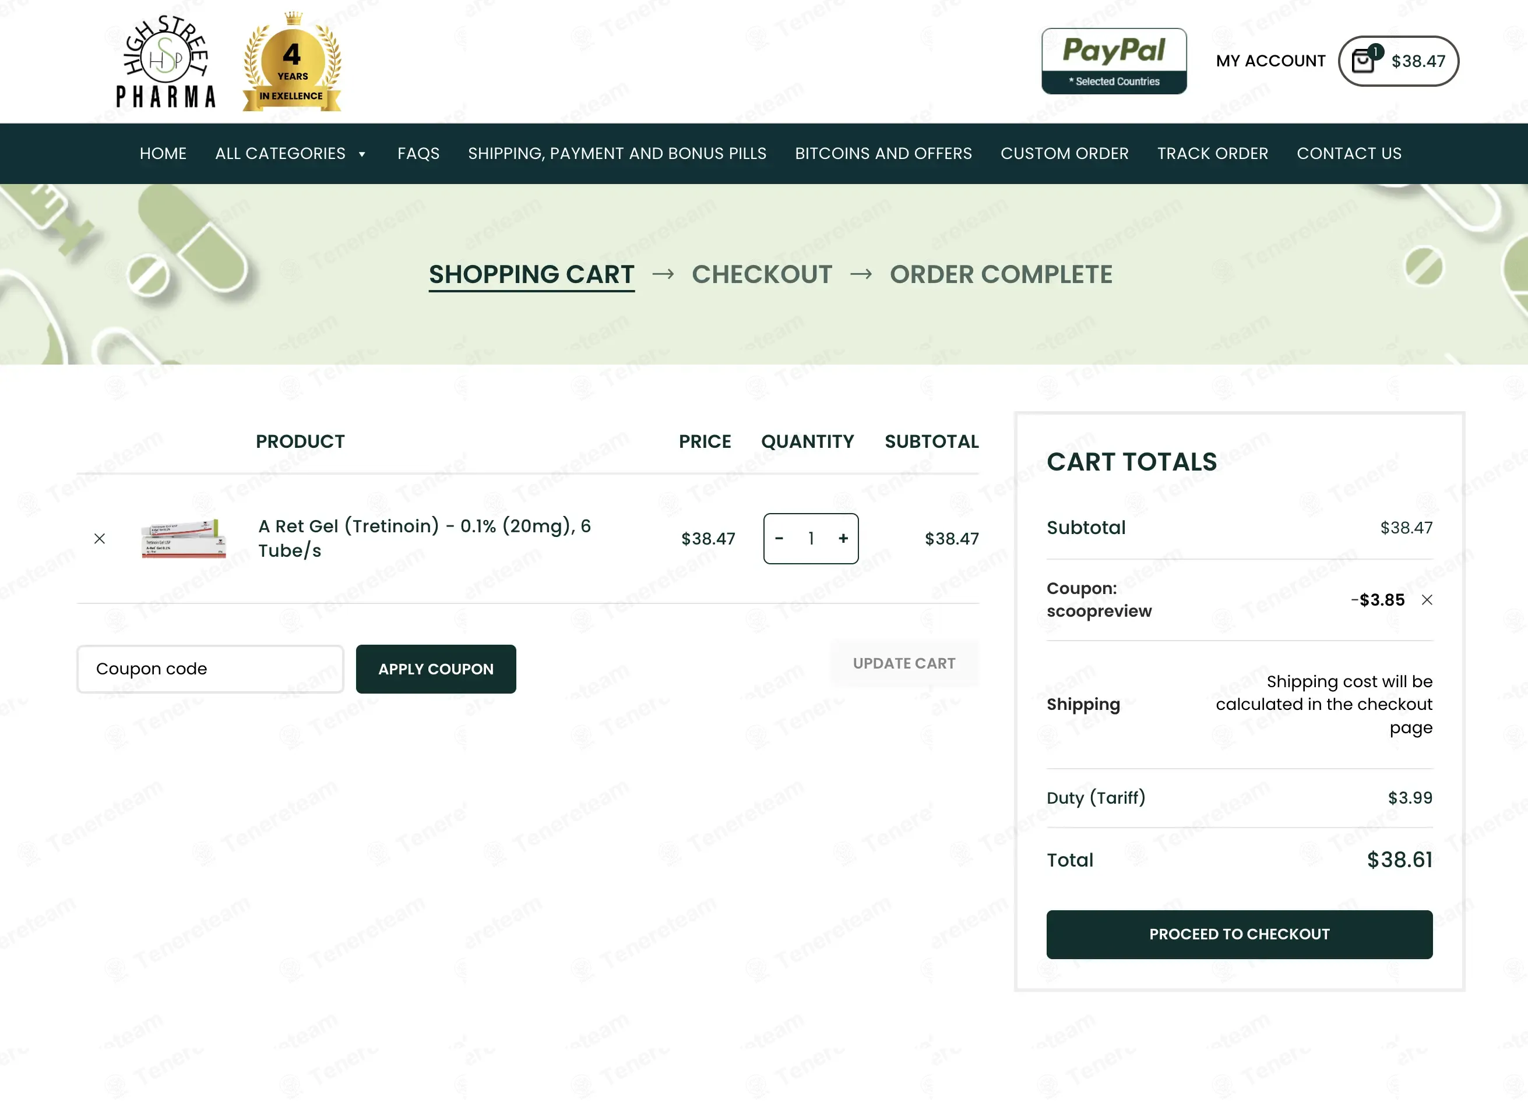Expand the All Categories dropdown arrow
Screen dimensions: 1528x1110
tap(362, 154)
